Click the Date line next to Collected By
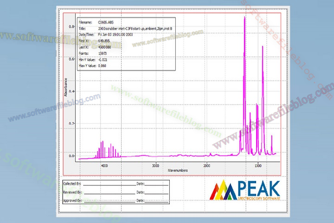 [156, 184]
